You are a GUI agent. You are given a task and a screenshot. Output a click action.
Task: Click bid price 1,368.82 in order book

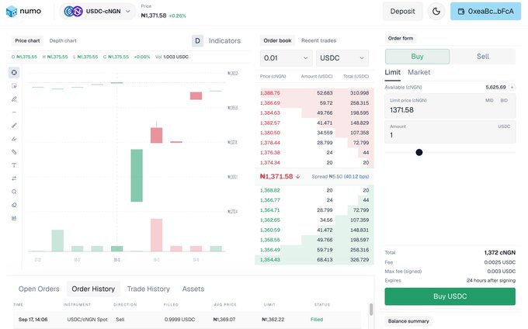pos(269,190)
